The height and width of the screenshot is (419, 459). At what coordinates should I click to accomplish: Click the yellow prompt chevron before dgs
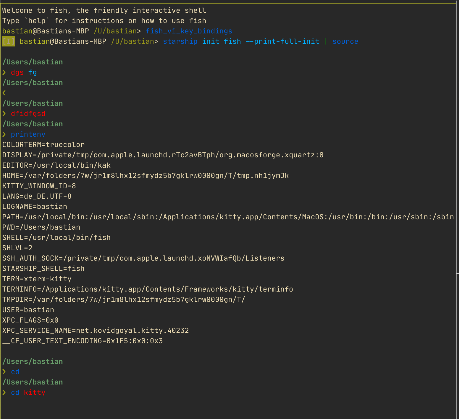point(4,72)
